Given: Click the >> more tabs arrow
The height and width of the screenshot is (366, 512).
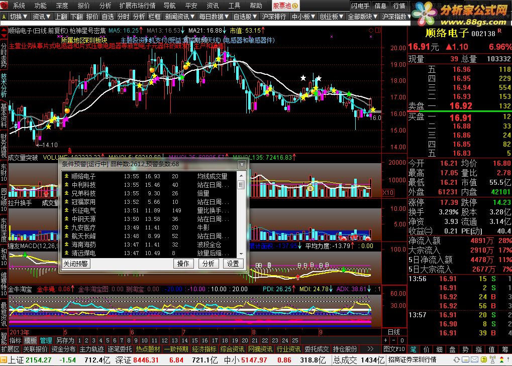Looking at the screenshot, I should tap(370, 349).
